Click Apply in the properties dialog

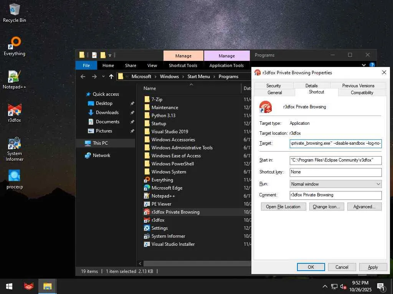tap(373, 267)
